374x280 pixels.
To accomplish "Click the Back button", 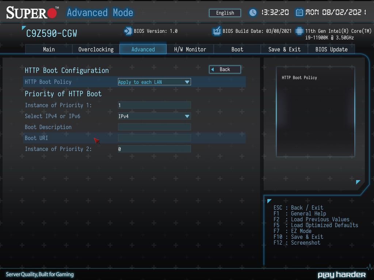I will (225, 70).
